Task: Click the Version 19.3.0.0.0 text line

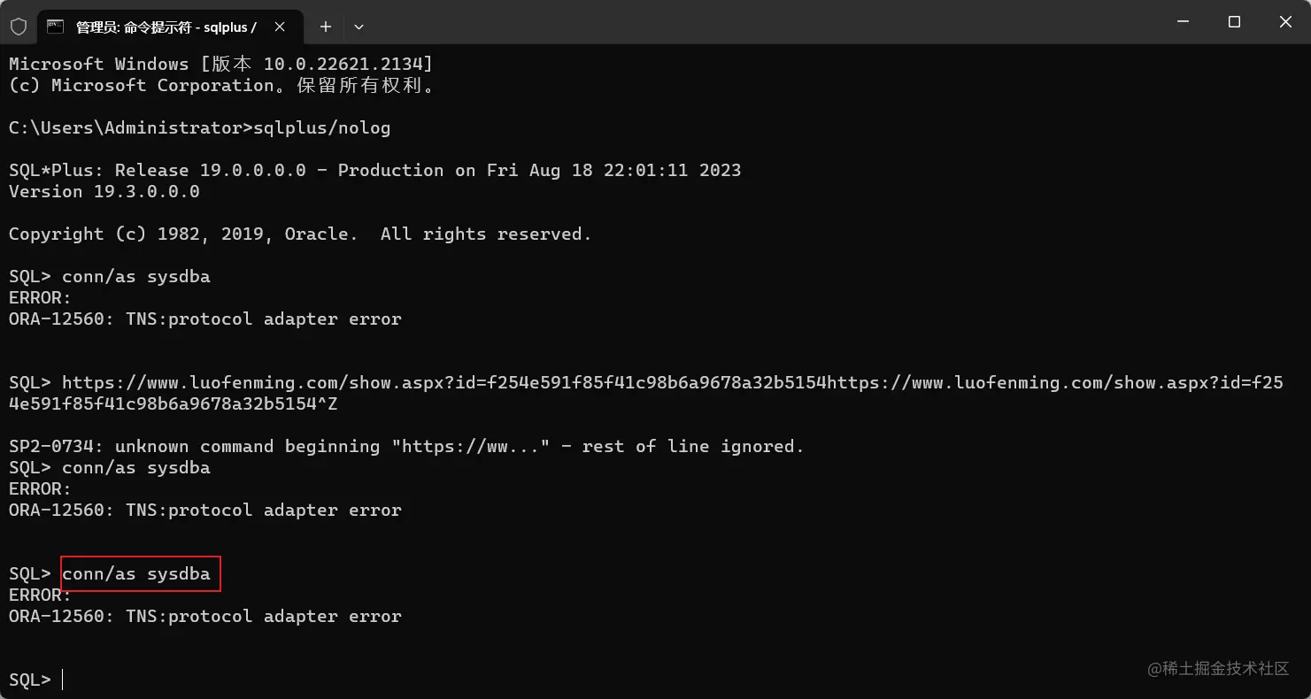Action: coord(104,191)
